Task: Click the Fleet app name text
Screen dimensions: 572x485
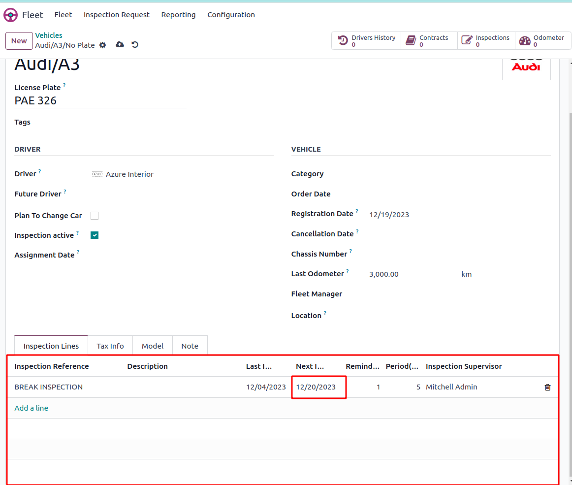Action: (x=32, y=15)
